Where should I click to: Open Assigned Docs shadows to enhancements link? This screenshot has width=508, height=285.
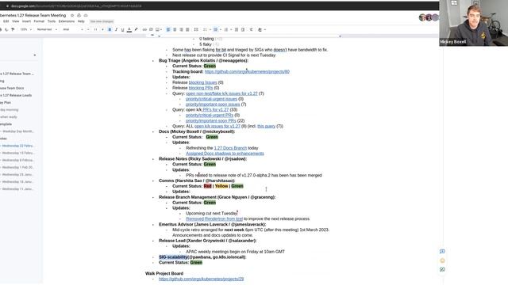(225, 154)
